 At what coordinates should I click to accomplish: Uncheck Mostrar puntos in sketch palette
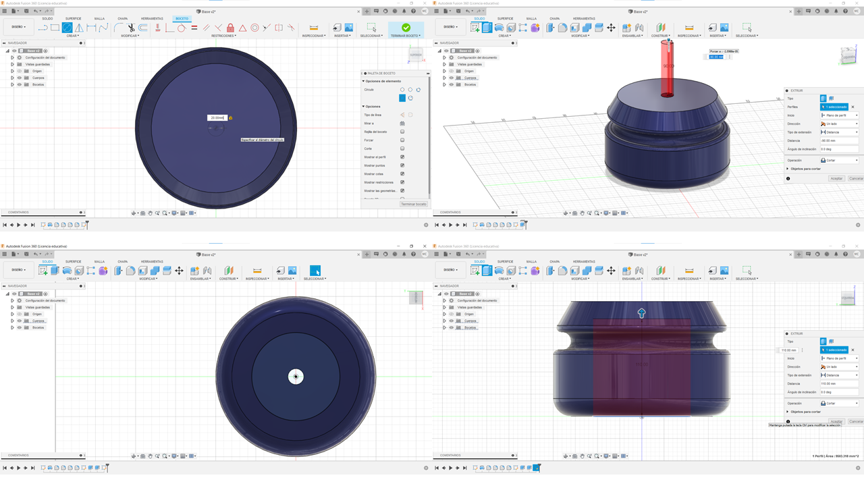402,165
